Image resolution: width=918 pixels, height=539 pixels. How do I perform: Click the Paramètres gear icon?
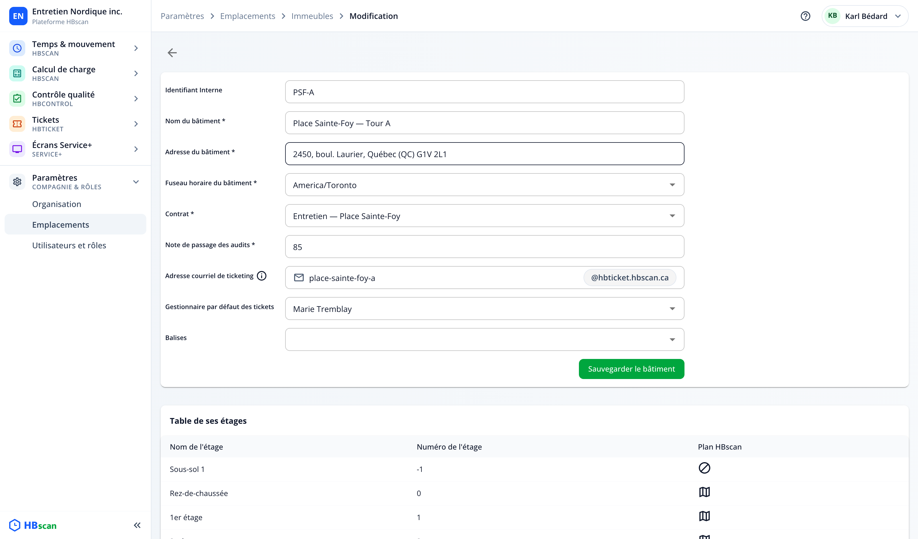(x=17, y=182)
